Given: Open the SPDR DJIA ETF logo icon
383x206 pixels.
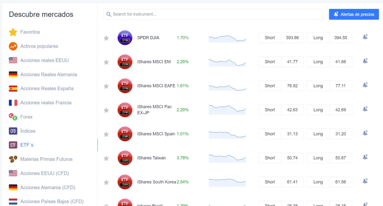Looking at the screenshot, I should 125,38.
